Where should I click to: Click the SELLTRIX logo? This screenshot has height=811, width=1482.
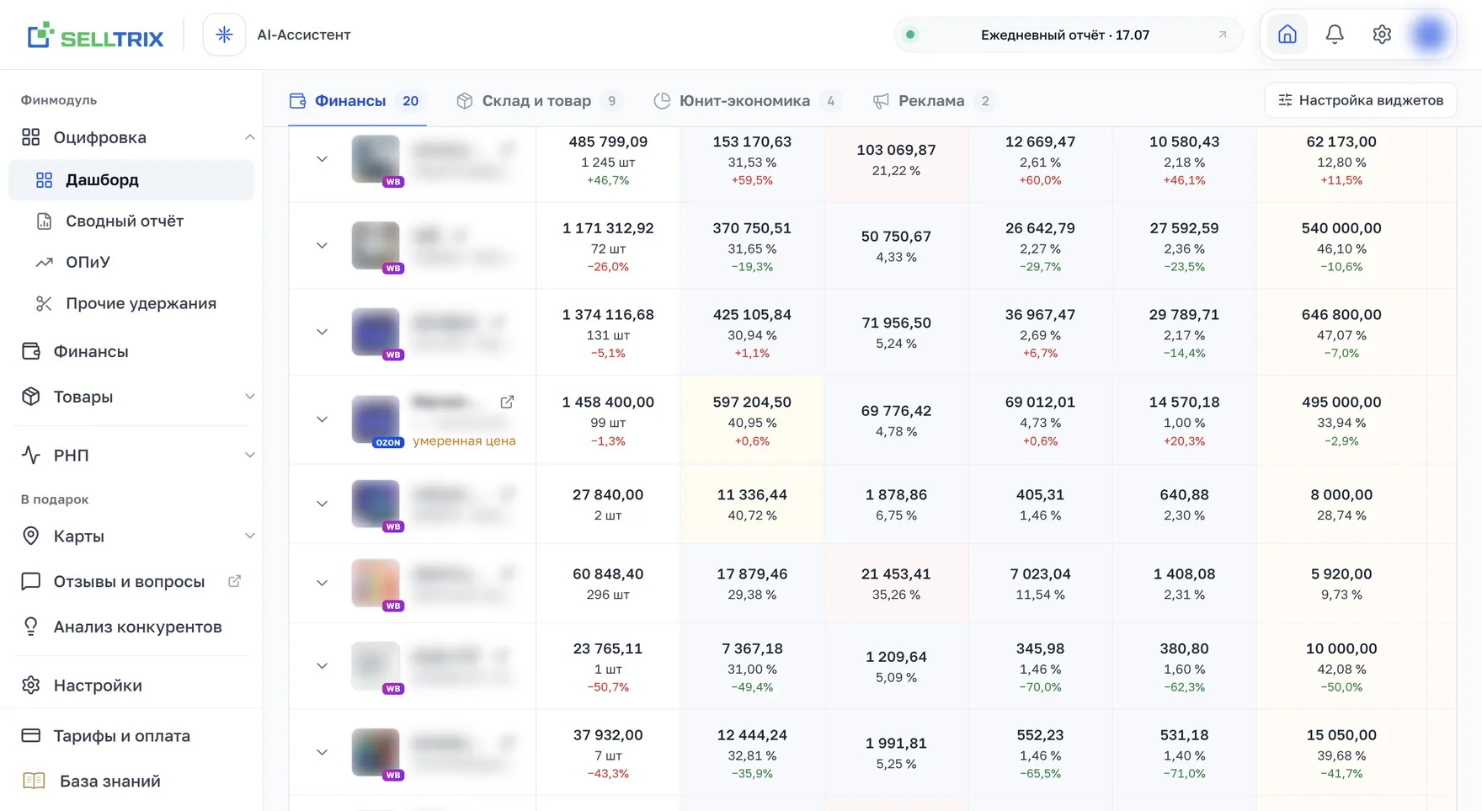point(95,35)
